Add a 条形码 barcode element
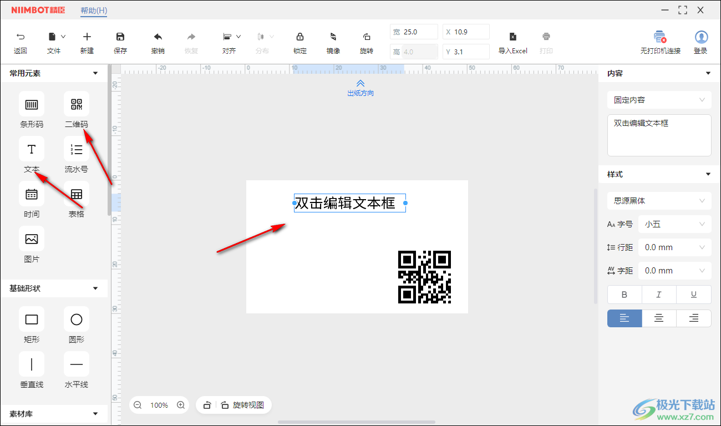Viewport: 721px width, 426px height. (x=32, y=104)
